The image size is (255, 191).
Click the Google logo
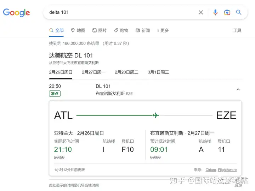pos(16,12)
